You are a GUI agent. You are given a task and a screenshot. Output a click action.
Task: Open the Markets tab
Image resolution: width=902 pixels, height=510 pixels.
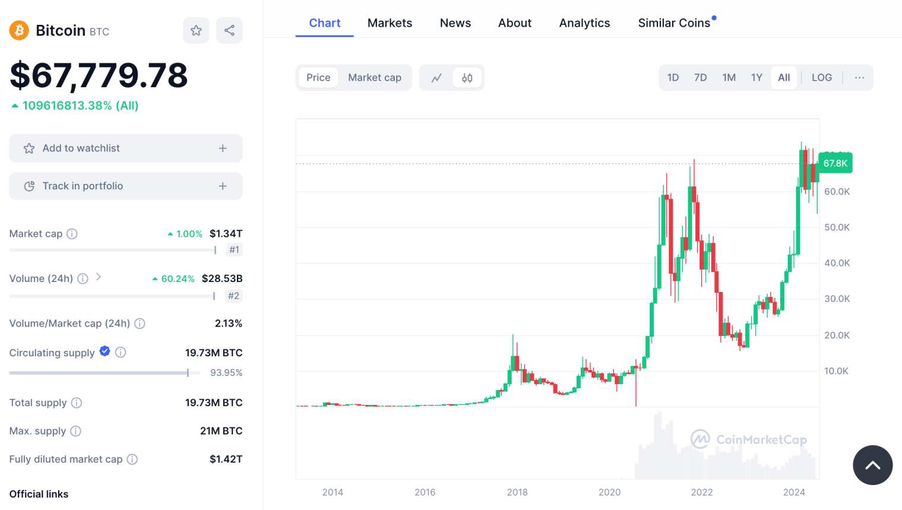click(390, 23)
